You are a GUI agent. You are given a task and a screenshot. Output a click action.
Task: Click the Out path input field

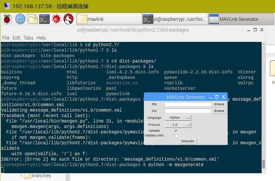(x=188, y=111)
